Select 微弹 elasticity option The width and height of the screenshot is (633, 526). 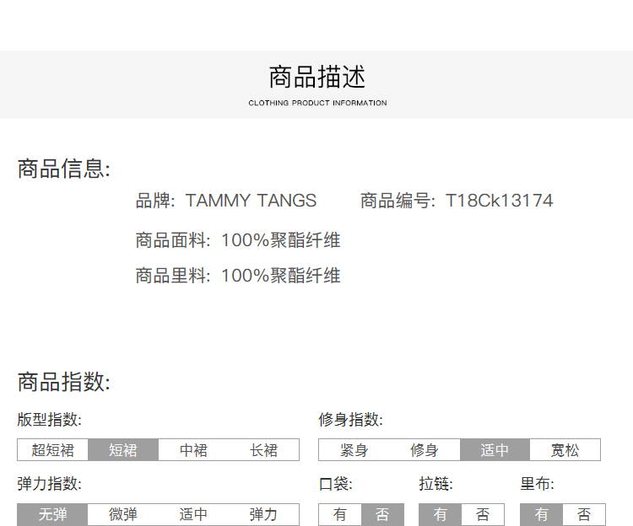click(x=123, y=514)
